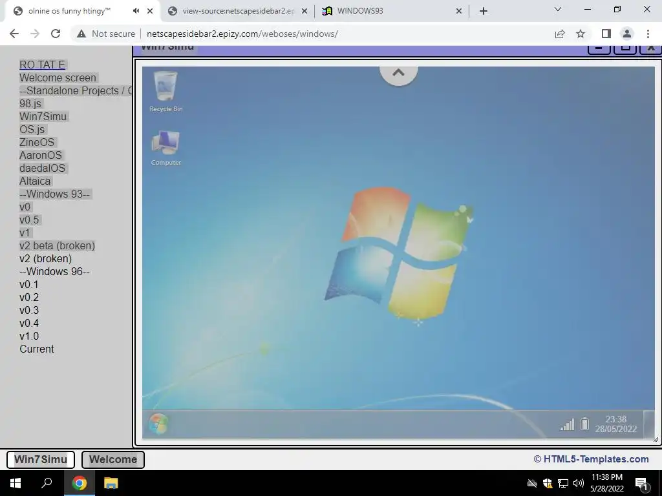This screenshot has width=662, height=496.
Task: Open the Welcome screen link
Action: (58, 77)
